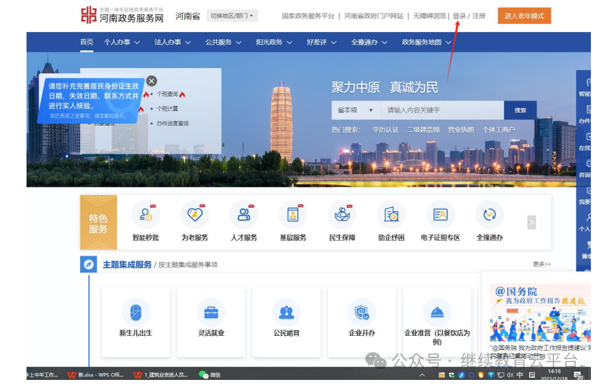Open 河南省政府门户网站 link

pos(374,16)
